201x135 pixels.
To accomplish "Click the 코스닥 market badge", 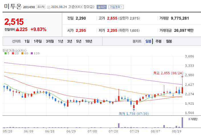I will [x=41, y=7].
